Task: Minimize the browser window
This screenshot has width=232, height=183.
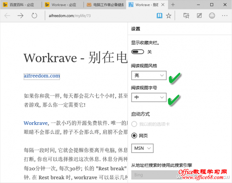Action: (x=198, y=5)
